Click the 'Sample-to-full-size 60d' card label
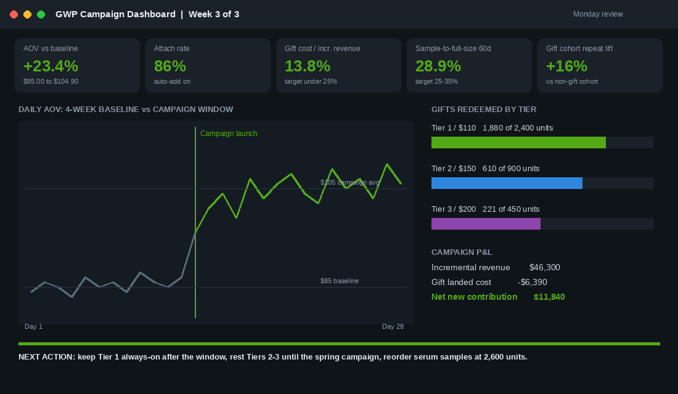This screenshot has height=394, width=678. 453,49
